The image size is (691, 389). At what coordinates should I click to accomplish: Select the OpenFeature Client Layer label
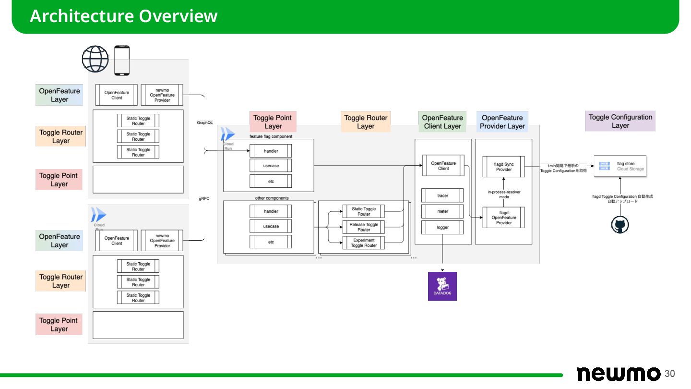point(442,122)
